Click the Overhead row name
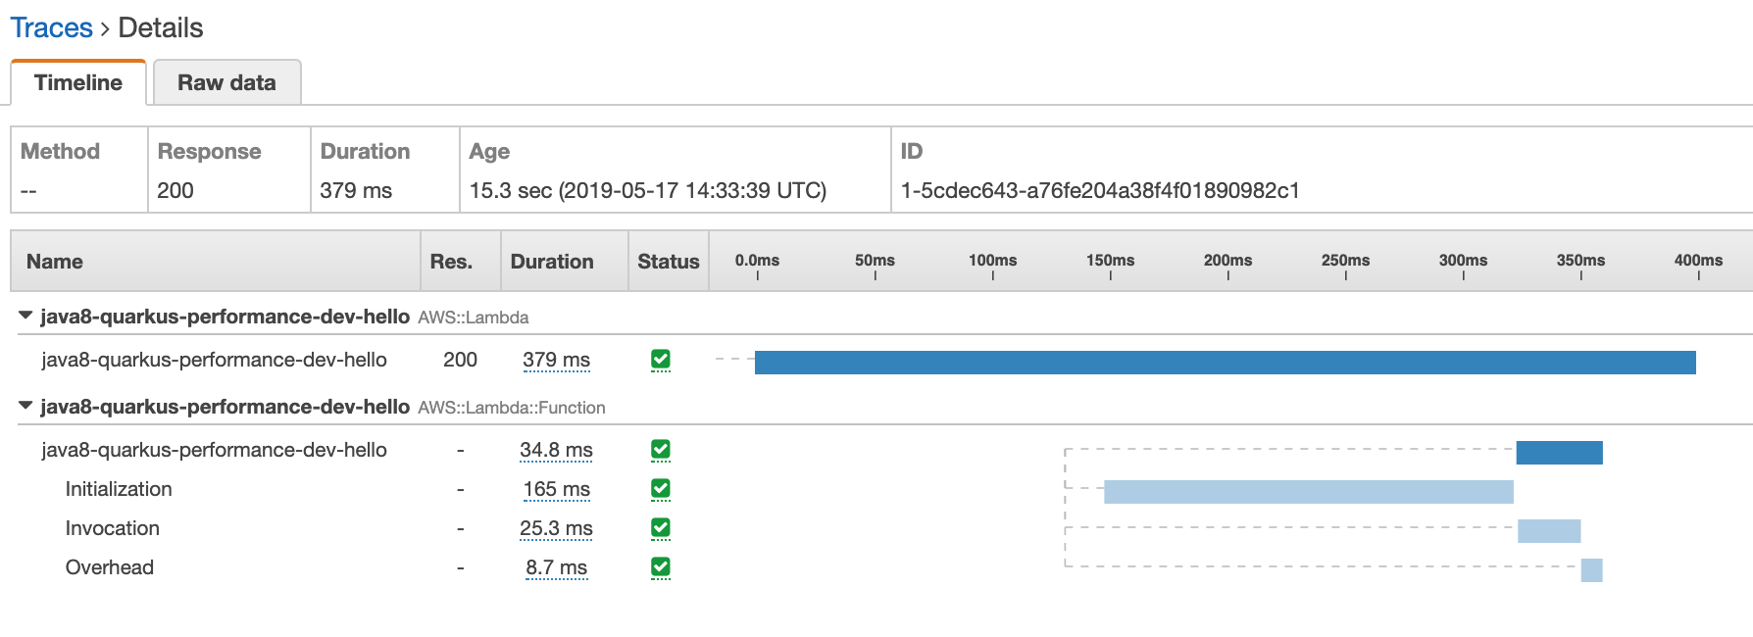This screenshot has height=637, width=1753. (109, 567)
